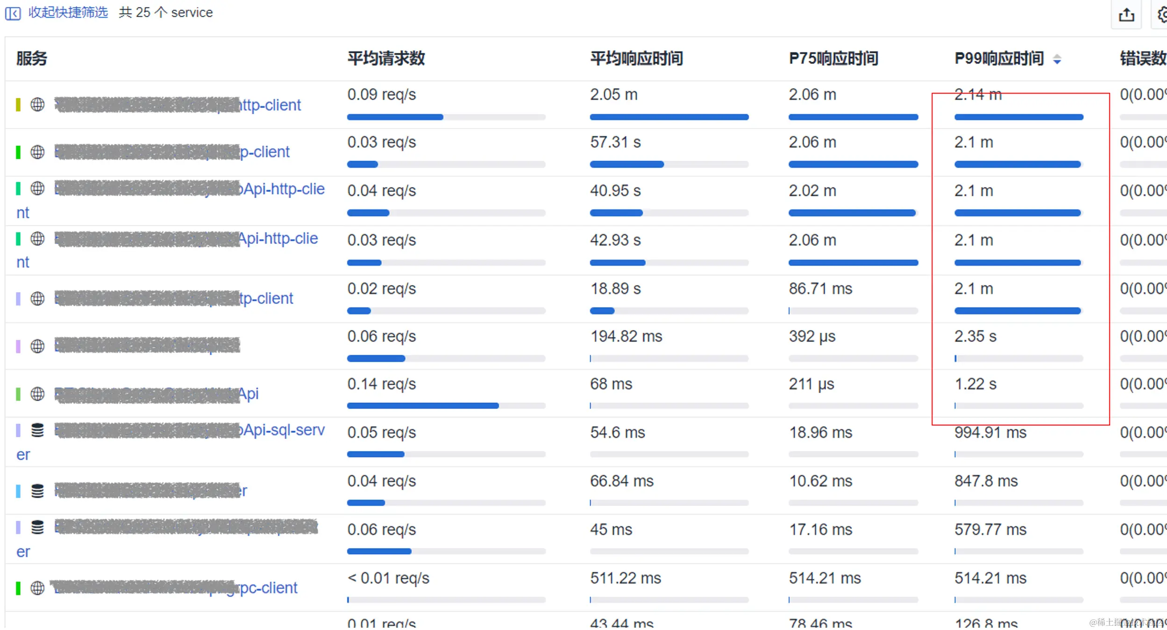
Task: Click the yellow color marker of first service
Action: 18,105
